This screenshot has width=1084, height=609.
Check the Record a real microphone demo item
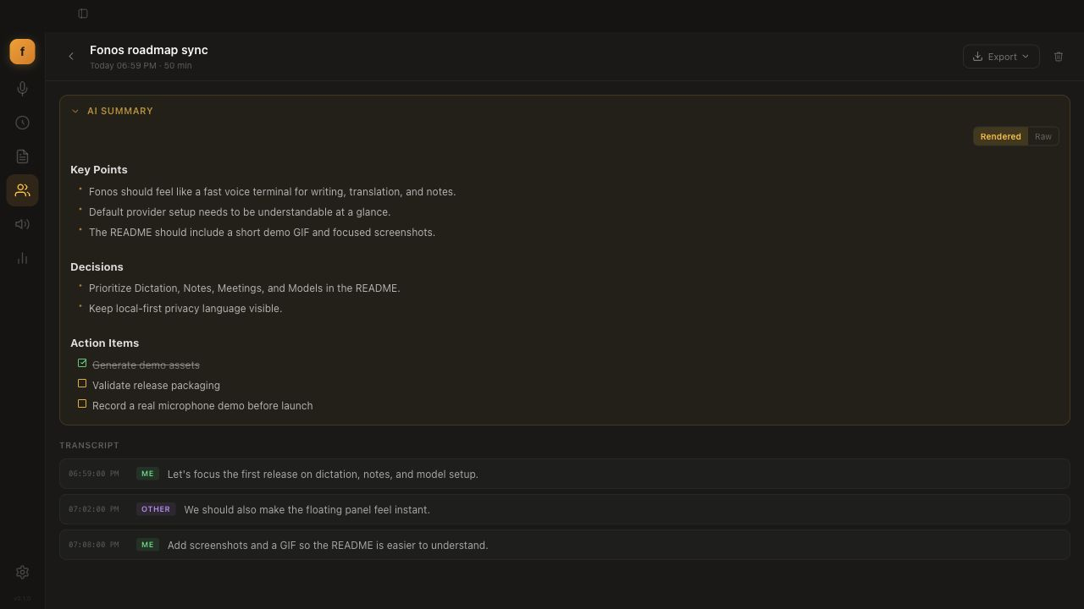coord(82,404)
